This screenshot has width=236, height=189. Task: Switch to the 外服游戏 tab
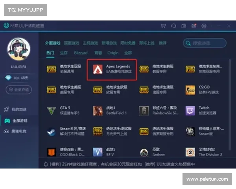point(53,43)
